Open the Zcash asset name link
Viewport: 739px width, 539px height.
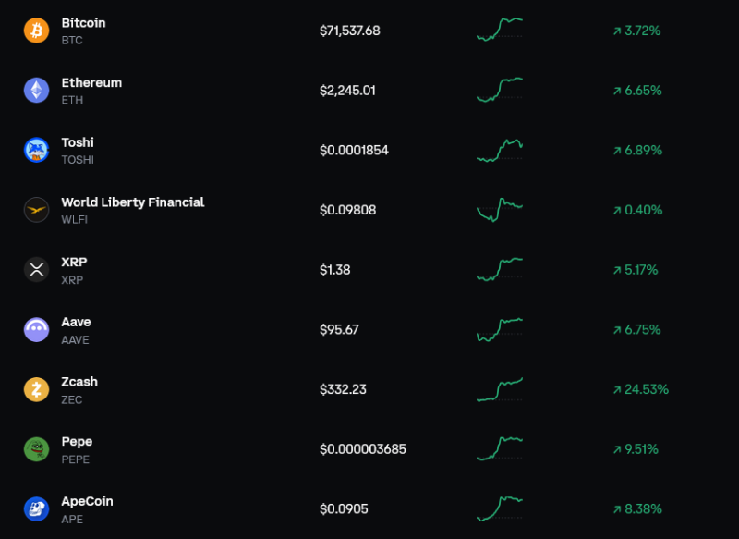79,382
